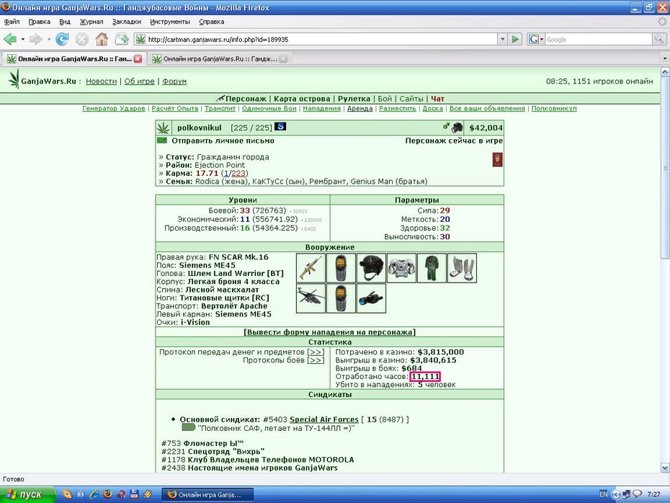Open Расчёт Опыта link
The height and width of the screenshot is (503, 670).
tap(175, 109)
